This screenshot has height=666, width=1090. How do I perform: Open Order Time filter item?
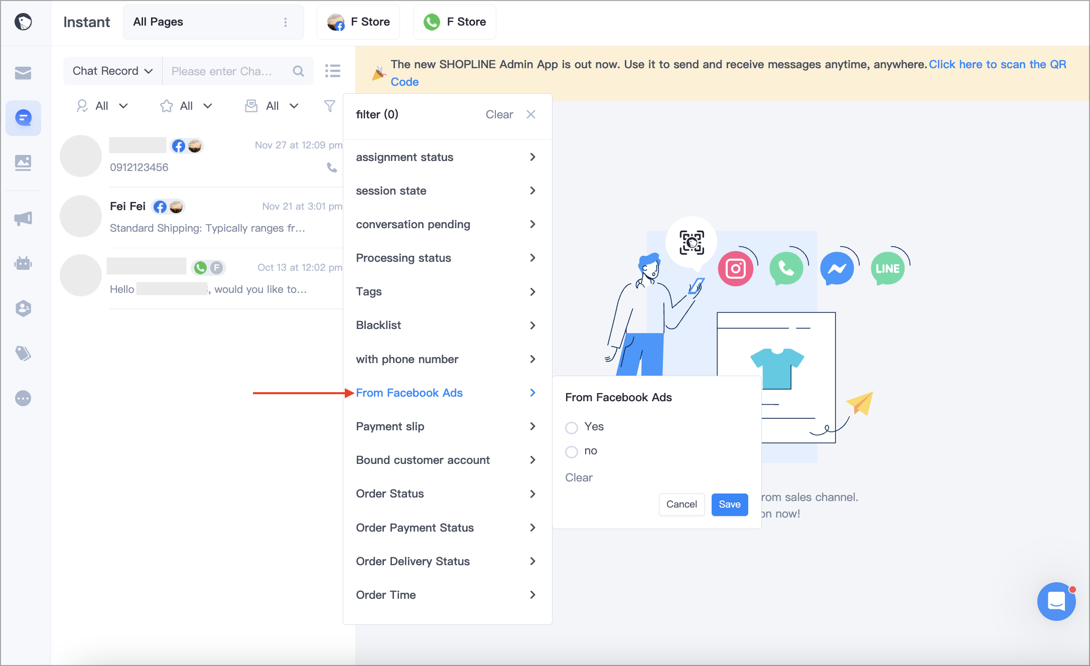447,595
